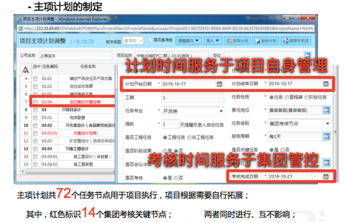Check the box for task 03.01
The height and width of the screenshot is (223, 344).
[x=35, y=118]
